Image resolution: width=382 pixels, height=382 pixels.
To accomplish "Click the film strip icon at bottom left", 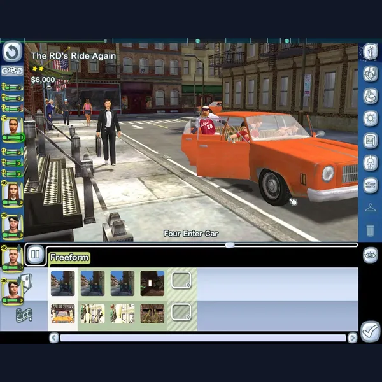I will tap(24, 315).
